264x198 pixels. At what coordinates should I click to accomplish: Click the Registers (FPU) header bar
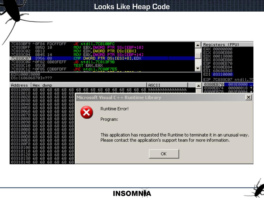(x=228, y=44)
